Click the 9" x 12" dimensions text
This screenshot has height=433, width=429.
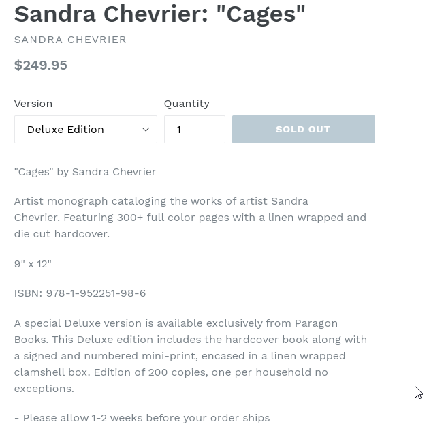coord(33,264)
